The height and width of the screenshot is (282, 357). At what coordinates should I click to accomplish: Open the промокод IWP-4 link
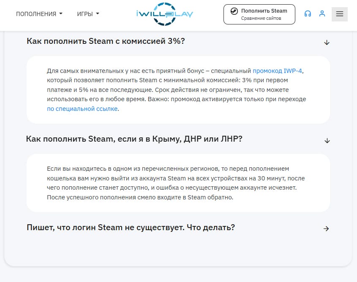(277, 71)
